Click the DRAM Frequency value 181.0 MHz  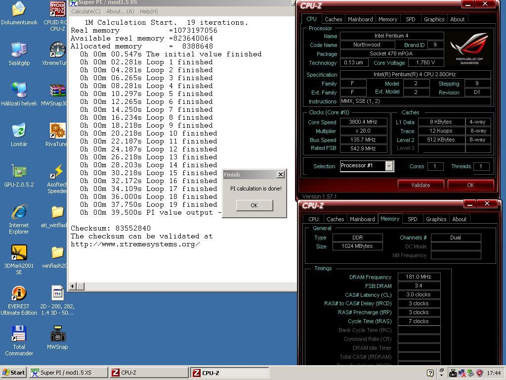(x=419, y=277)
